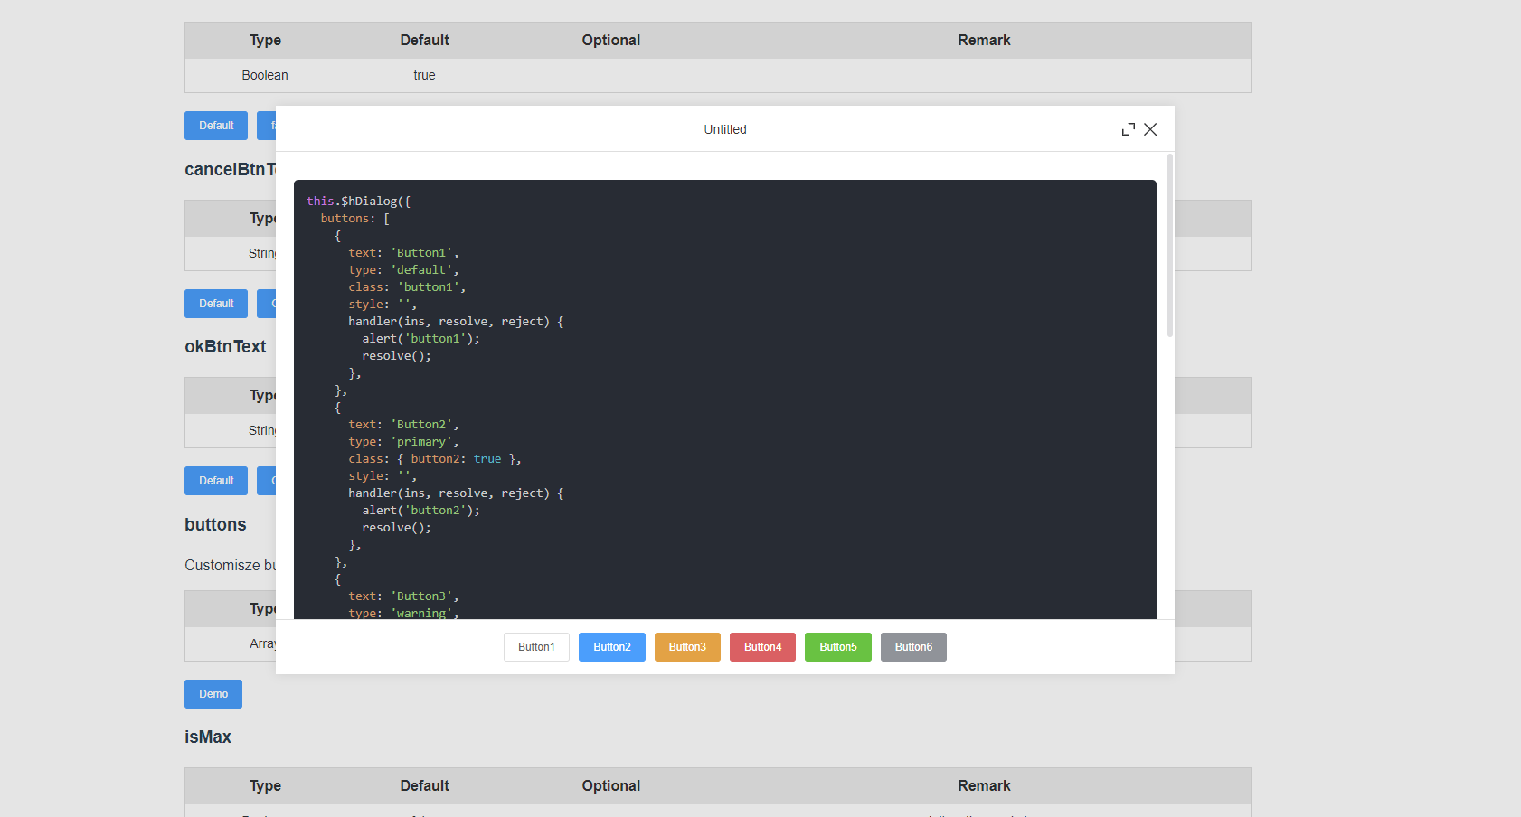
Task: Click Default button above cancelBtnText heading
Action: [216, 126]
